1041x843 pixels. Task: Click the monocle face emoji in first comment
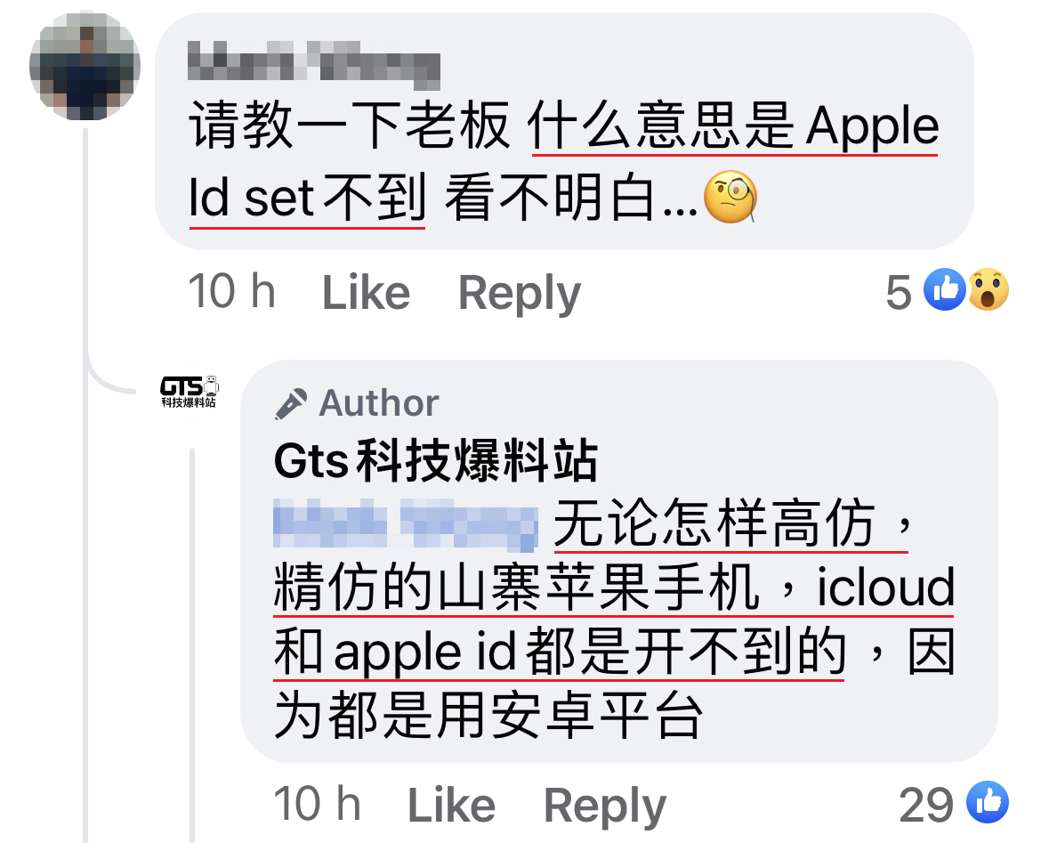[730, 197]
